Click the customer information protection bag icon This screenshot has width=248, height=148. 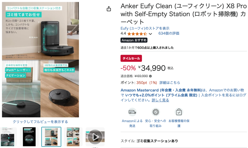tap(179, 112)
